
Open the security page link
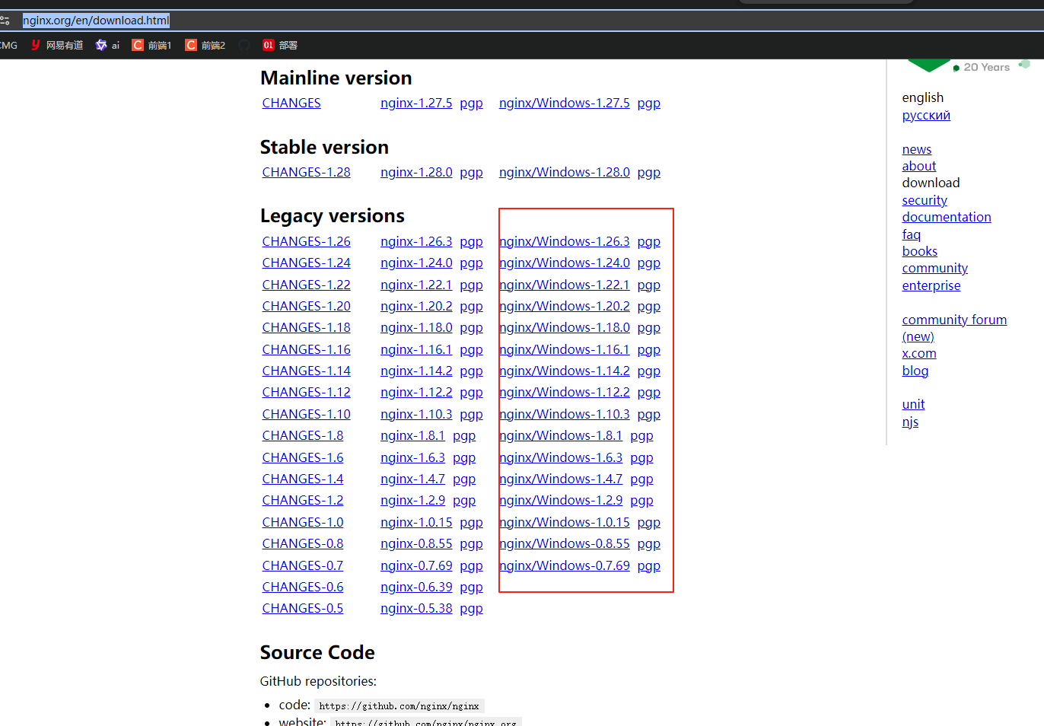coord(925,200)
